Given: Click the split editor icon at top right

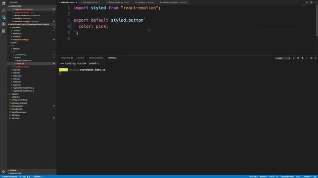Looking at the screenshot, I should point(311,2).
